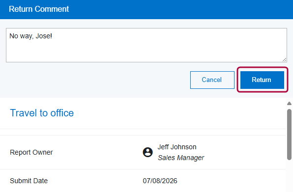Image resolution: width=293 pixels, height=192 pixels.
Task: Click the Report Owner label
Action: (31, 152)
